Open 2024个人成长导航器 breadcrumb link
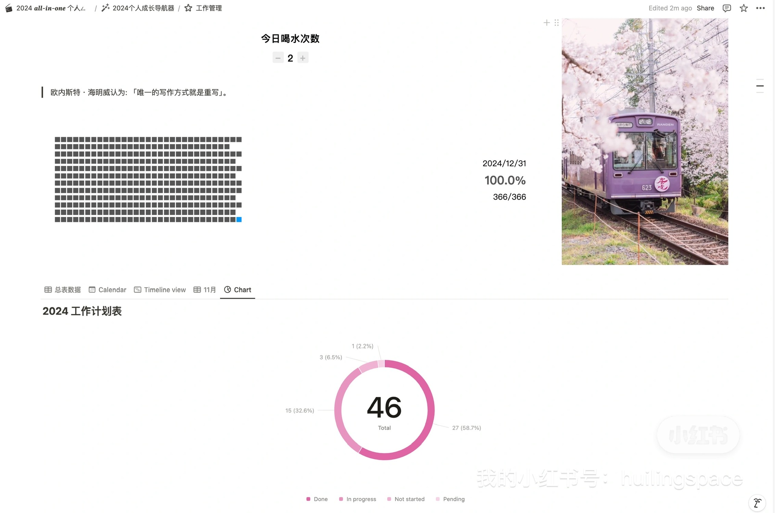This screenshot has width=775, height=513. pyautogui.click(x=143, y=8)
